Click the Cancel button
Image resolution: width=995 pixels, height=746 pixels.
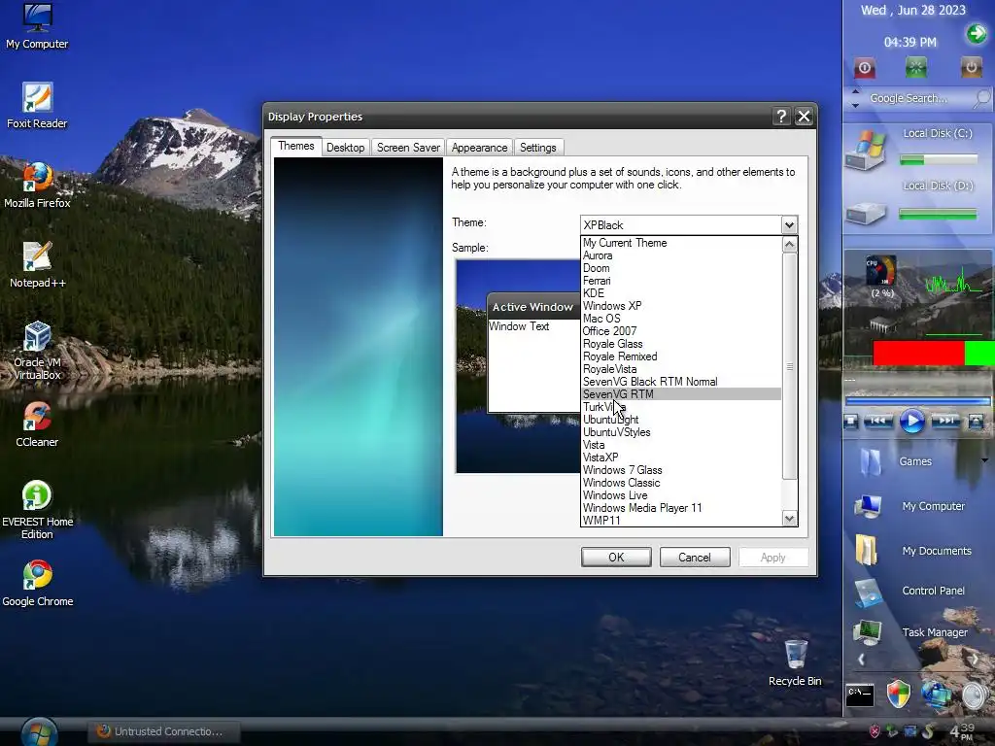695,557
